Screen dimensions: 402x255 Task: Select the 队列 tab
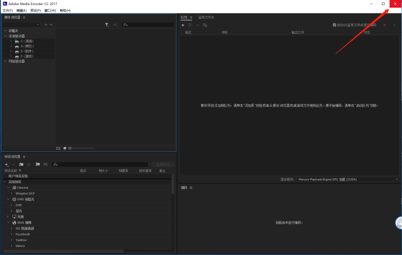[x=184, y=18]
